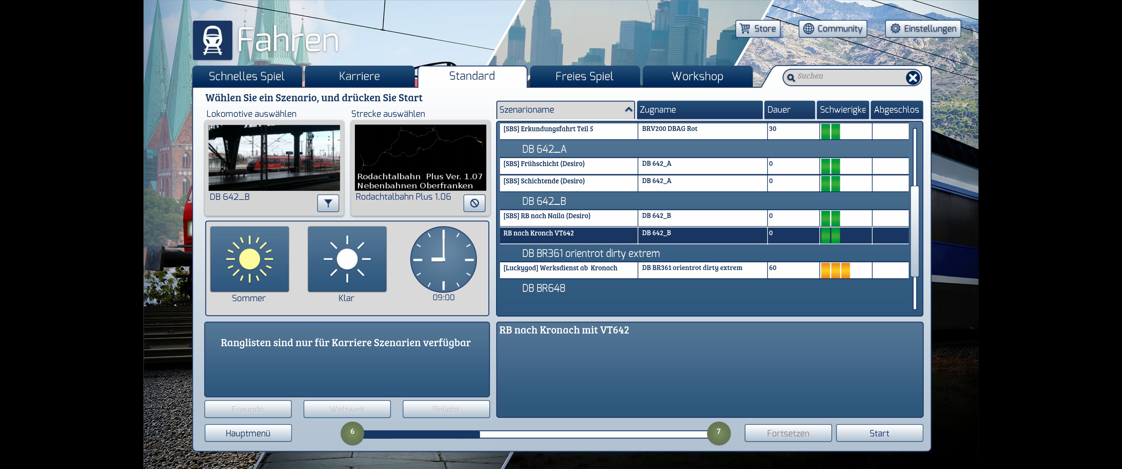Click the level progress bar between 6 and 7
The image size is (1122, 469).
point(535,434)
